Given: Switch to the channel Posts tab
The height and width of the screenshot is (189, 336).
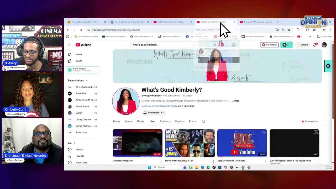Looking at the screenshot, I should (192, 122).
